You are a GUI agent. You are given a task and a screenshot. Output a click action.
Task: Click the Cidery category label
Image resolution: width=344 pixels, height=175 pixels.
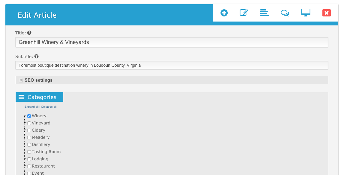click(x=38, y=130)
